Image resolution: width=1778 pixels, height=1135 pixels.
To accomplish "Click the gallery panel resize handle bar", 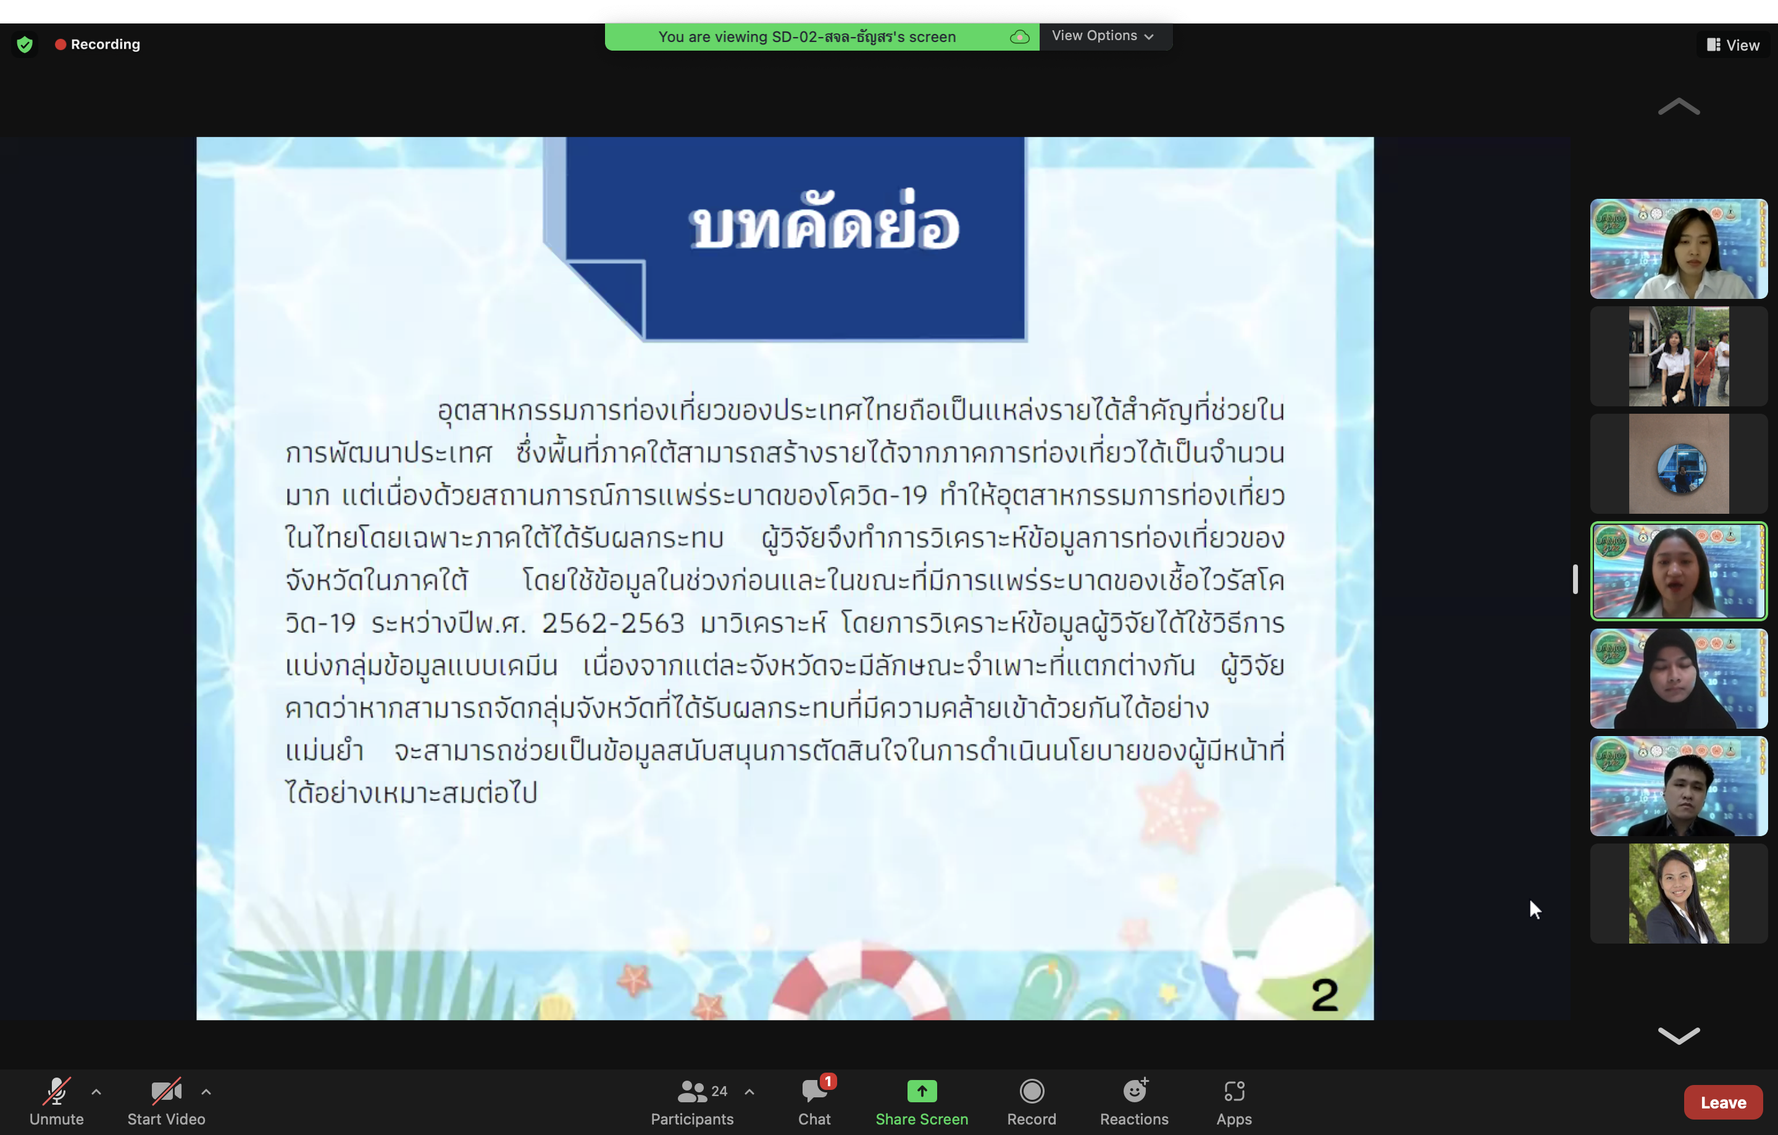I will (x=1575, y=579).
